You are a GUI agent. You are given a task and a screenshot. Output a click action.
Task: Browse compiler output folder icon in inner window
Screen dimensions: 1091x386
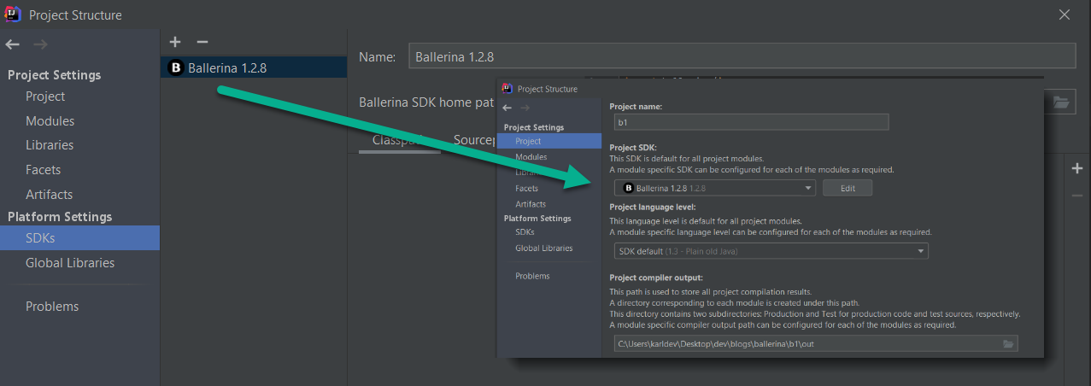[1008, 343]
